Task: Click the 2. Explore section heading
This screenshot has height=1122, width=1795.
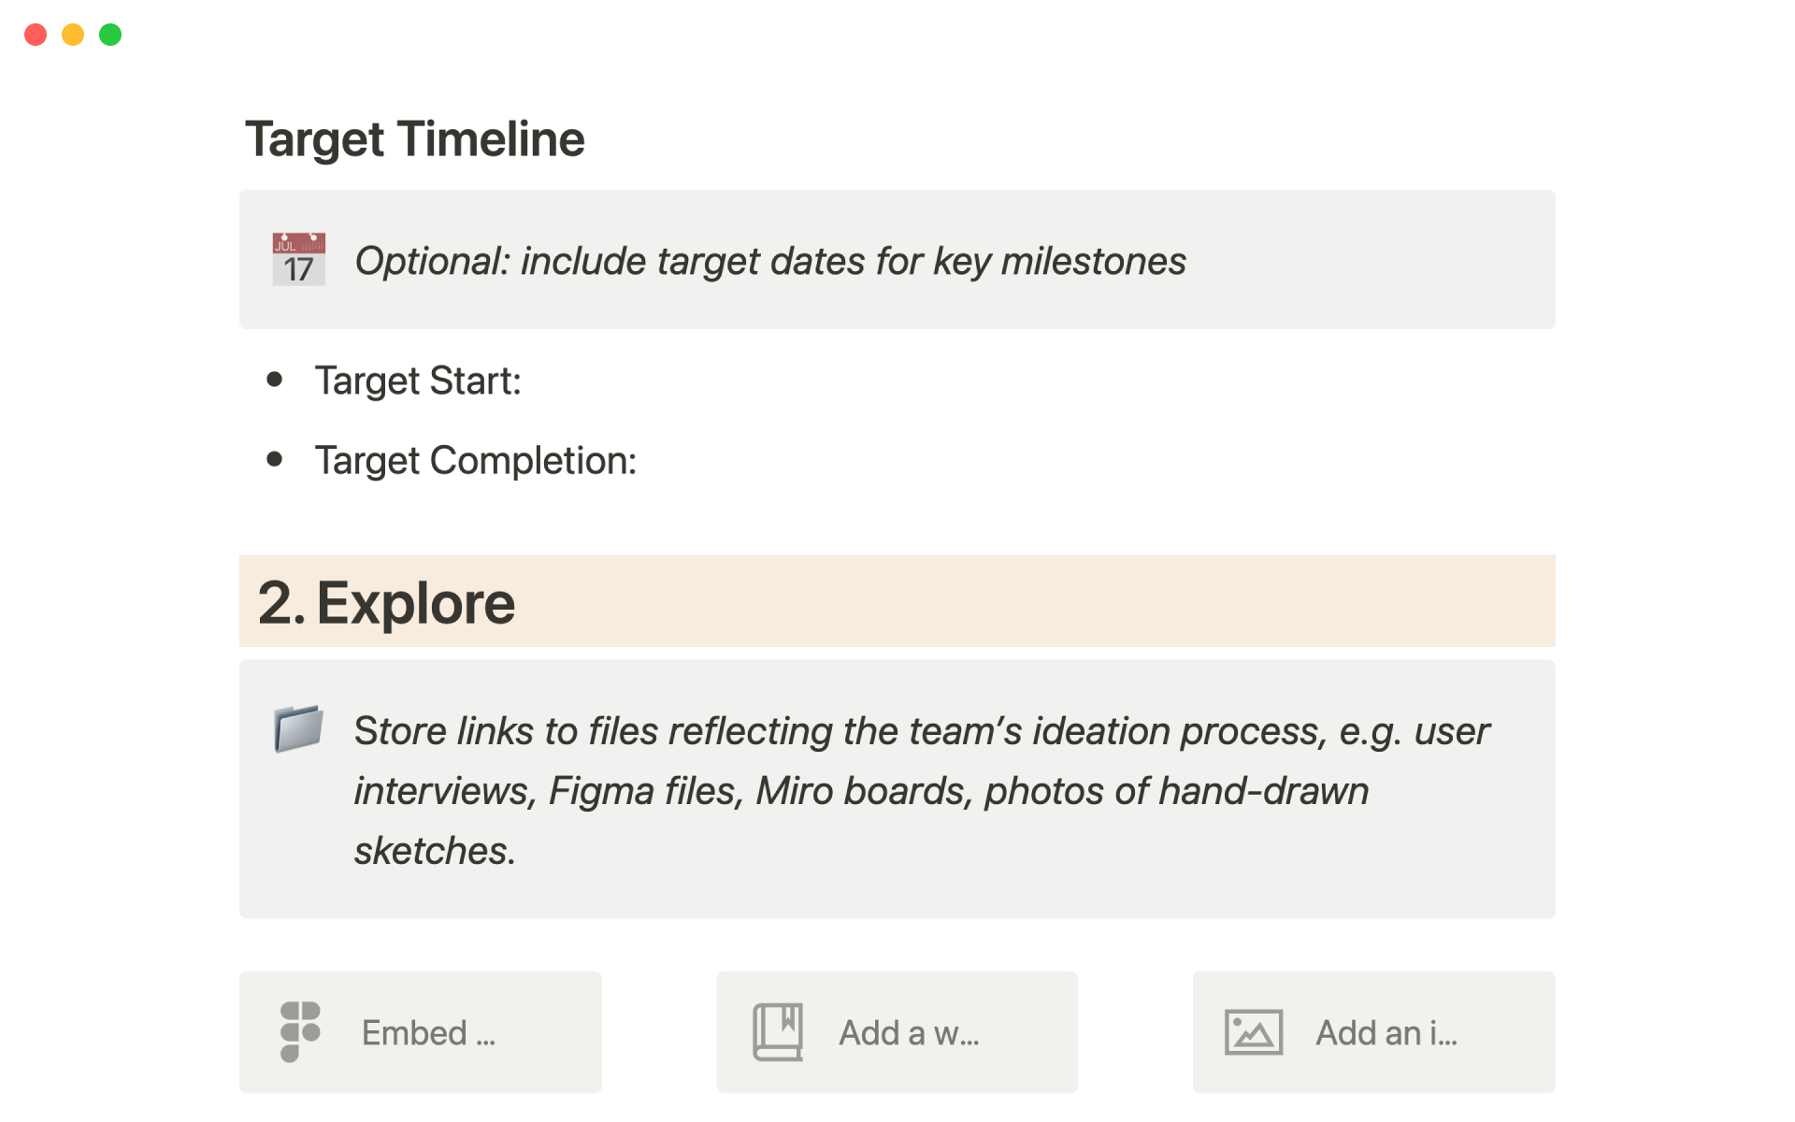Action: (x=386, y=603)
